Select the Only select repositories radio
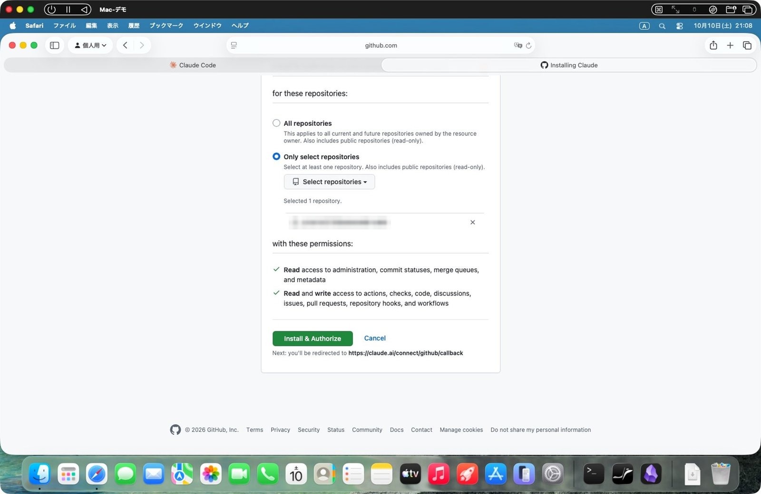Viewport: 761px width, 494px height. coord(276,156)
